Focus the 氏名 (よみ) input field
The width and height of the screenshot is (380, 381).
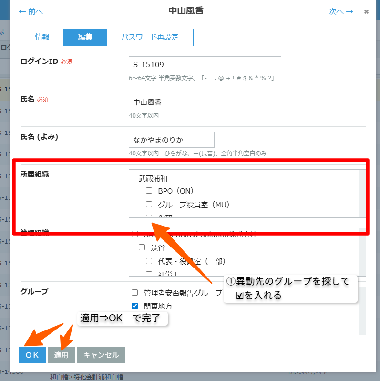(x=171, y=140)
